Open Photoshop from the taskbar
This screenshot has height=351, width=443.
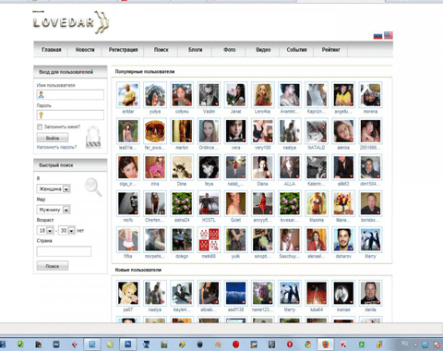(x=128, y=344)
